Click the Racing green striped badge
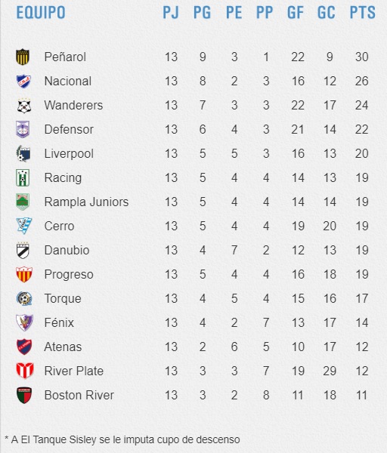This screenshot has height=453, width=387. [23, 177]
